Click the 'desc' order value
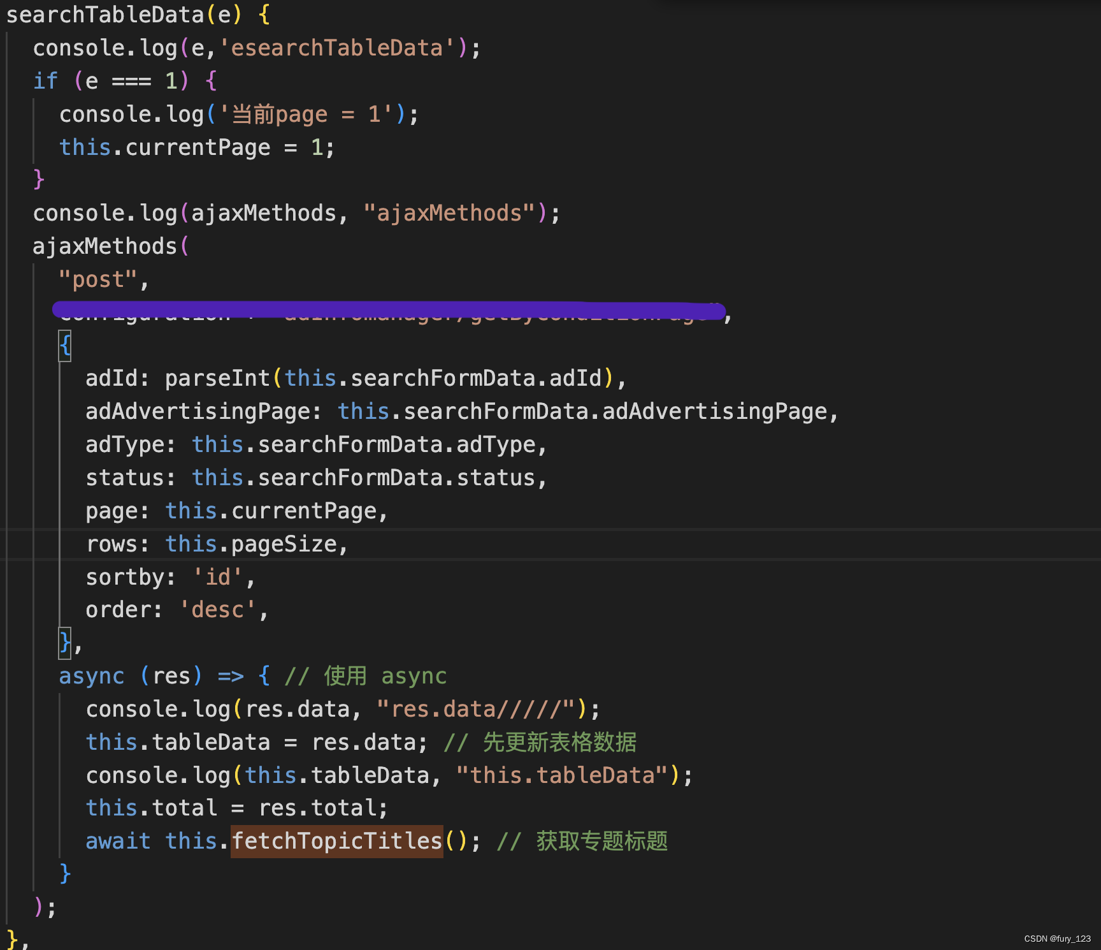The image size is (1101, 950). coord(217,610)
